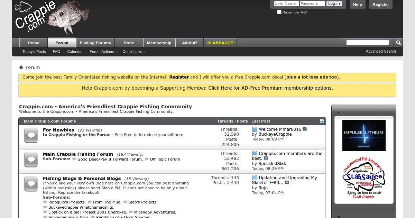
Task: Select the Forum tab
Action: point(62,43)
